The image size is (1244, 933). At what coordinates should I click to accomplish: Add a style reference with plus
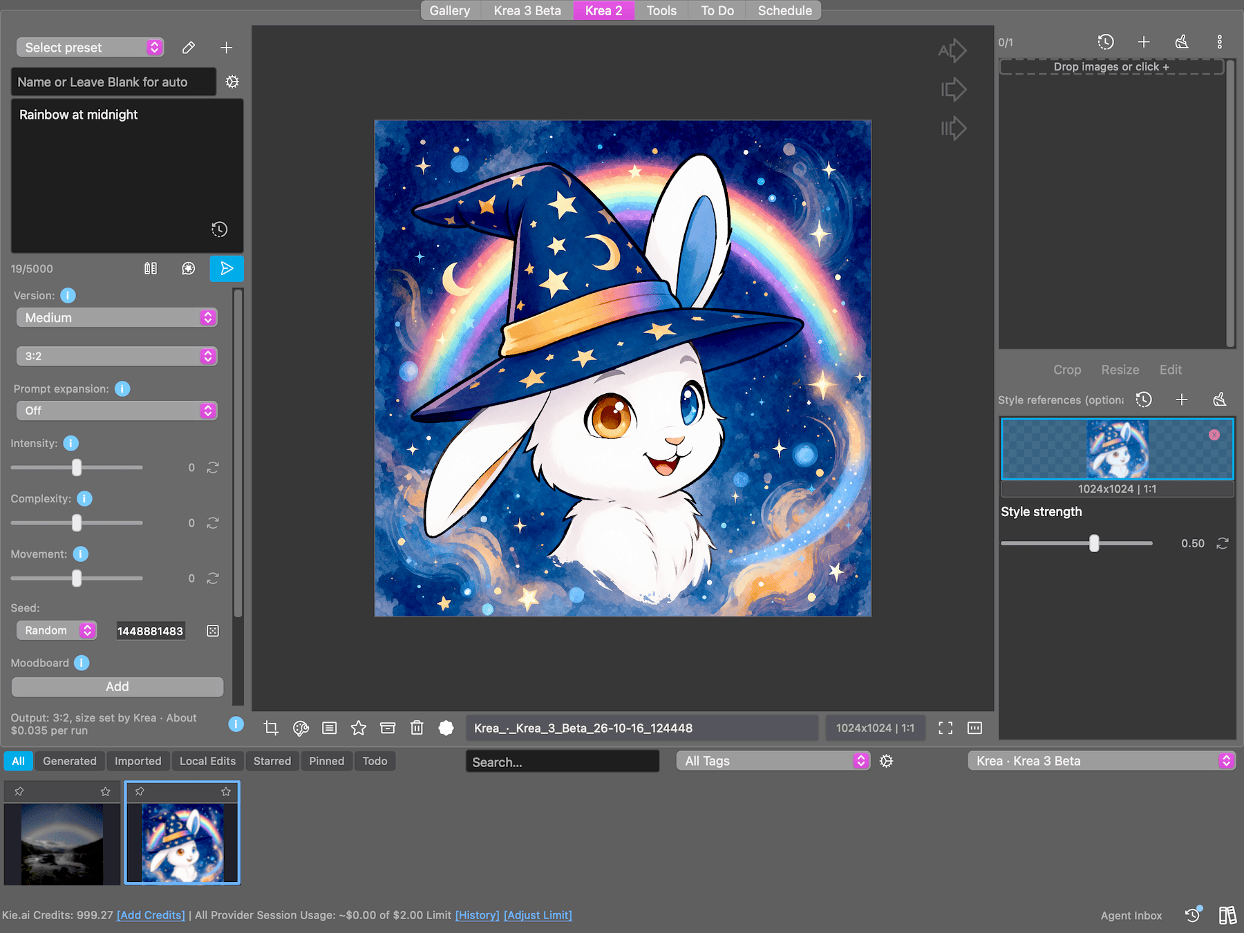pyautogui.click(x=1182, y=399)
